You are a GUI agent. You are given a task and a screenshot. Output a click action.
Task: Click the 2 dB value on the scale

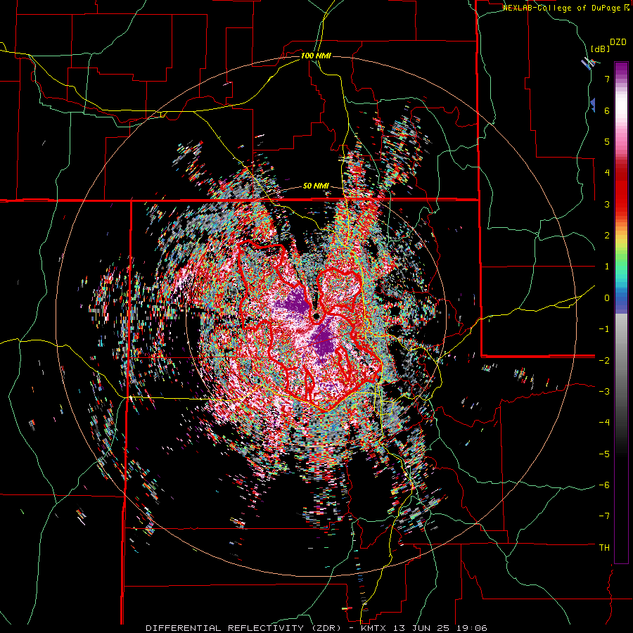tap(607, 236)
